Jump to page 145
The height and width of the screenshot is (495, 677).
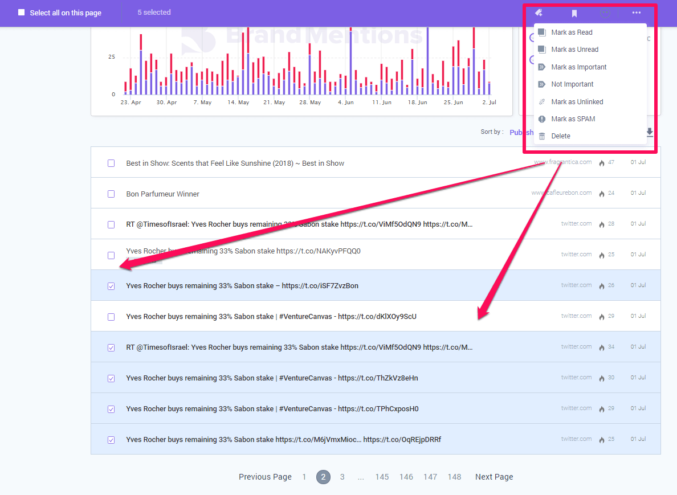(x=382, y=477)
